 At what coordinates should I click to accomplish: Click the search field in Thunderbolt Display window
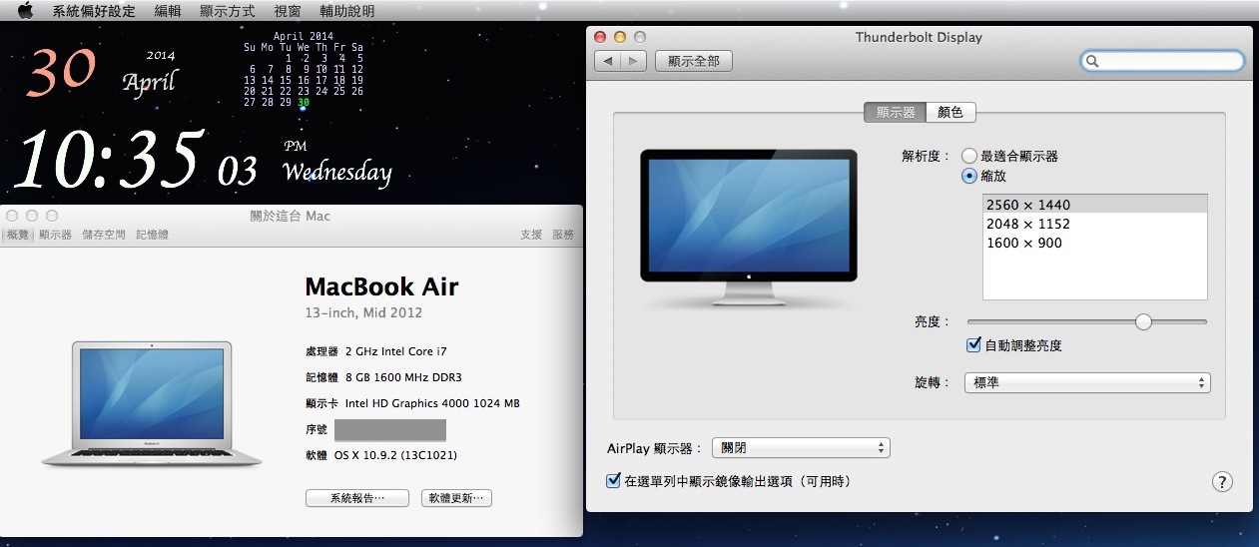tap(1163, 61)
